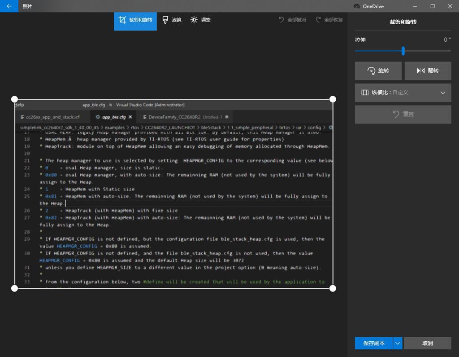The width and height of the screenshot is (459, 357).
Task: Click the 0 ° angle value
Action: tap(447, 40)
